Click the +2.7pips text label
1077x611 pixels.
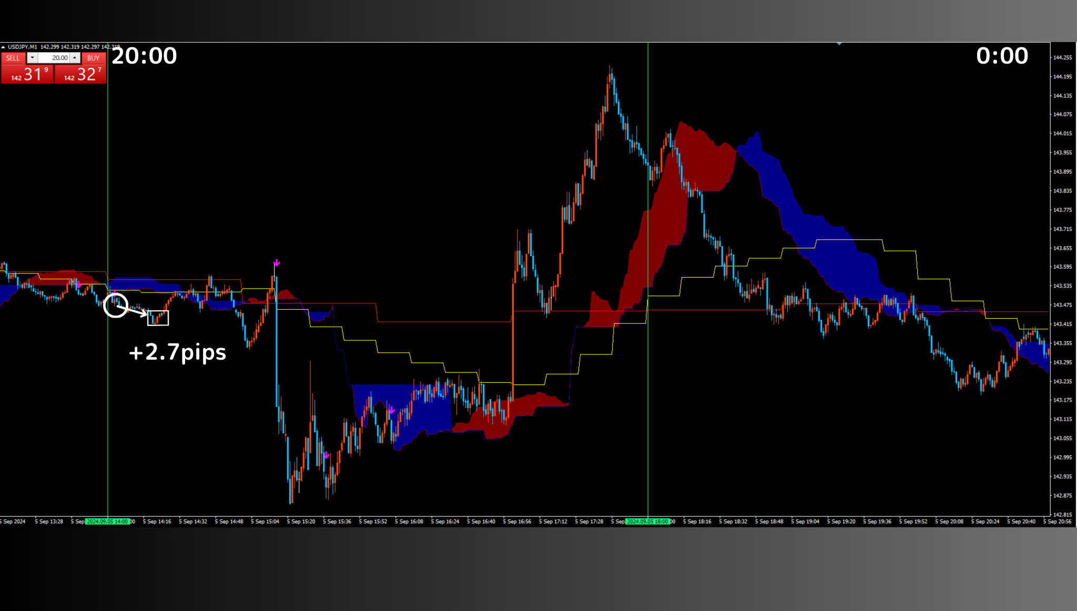(x=177, y=352)
